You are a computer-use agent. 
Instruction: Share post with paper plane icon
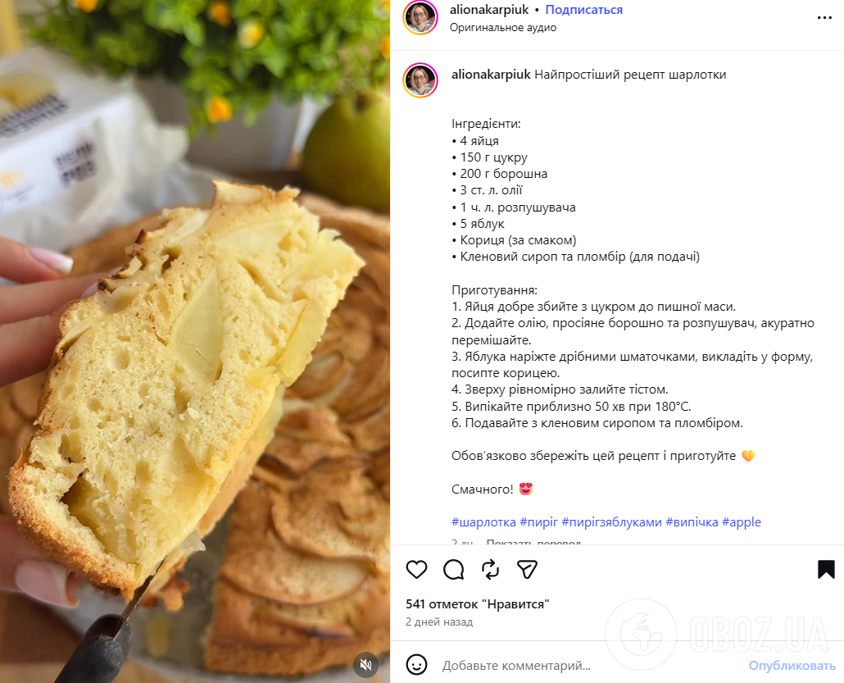click(527, 569)
